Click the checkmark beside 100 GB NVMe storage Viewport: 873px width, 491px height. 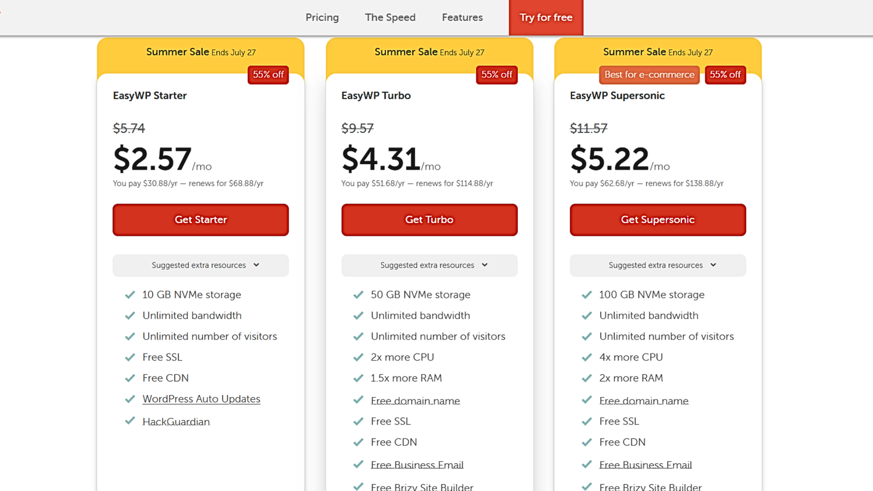587,295
